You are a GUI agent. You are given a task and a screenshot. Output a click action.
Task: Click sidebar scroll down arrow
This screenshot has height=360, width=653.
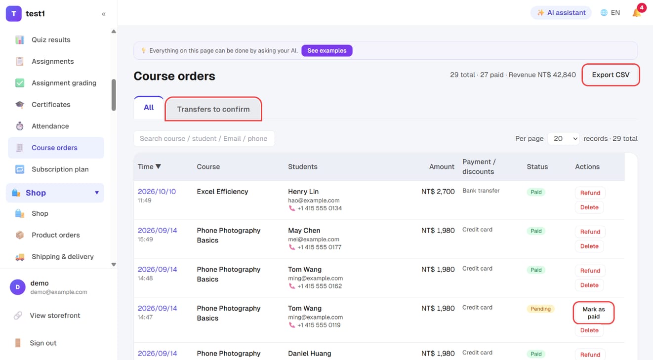(x=114, y=265)
